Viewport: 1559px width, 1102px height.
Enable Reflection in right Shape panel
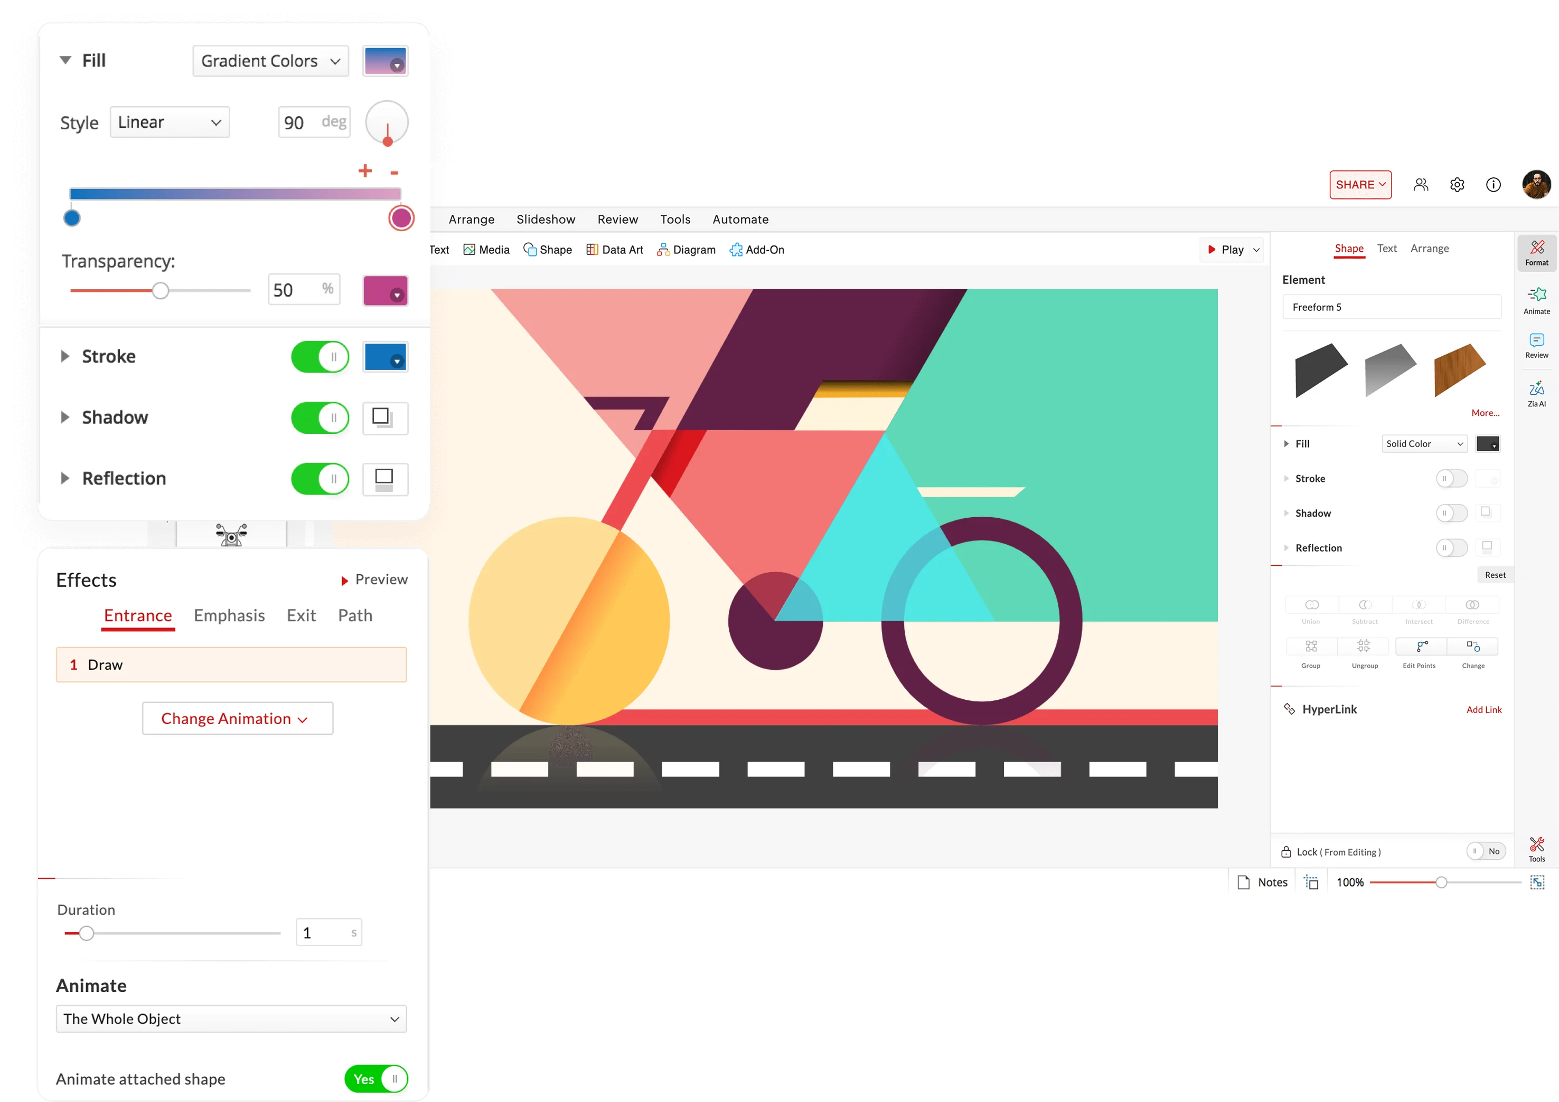1451,548
